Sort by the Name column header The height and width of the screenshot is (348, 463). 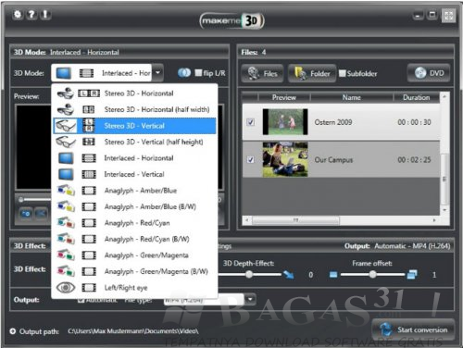(352, 97)
